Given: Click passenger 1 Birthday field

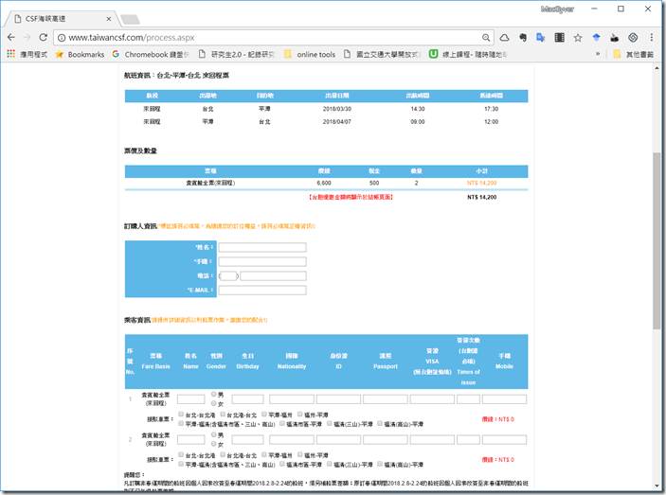Looking at the screenshot, I should click(x=247, y=399).
